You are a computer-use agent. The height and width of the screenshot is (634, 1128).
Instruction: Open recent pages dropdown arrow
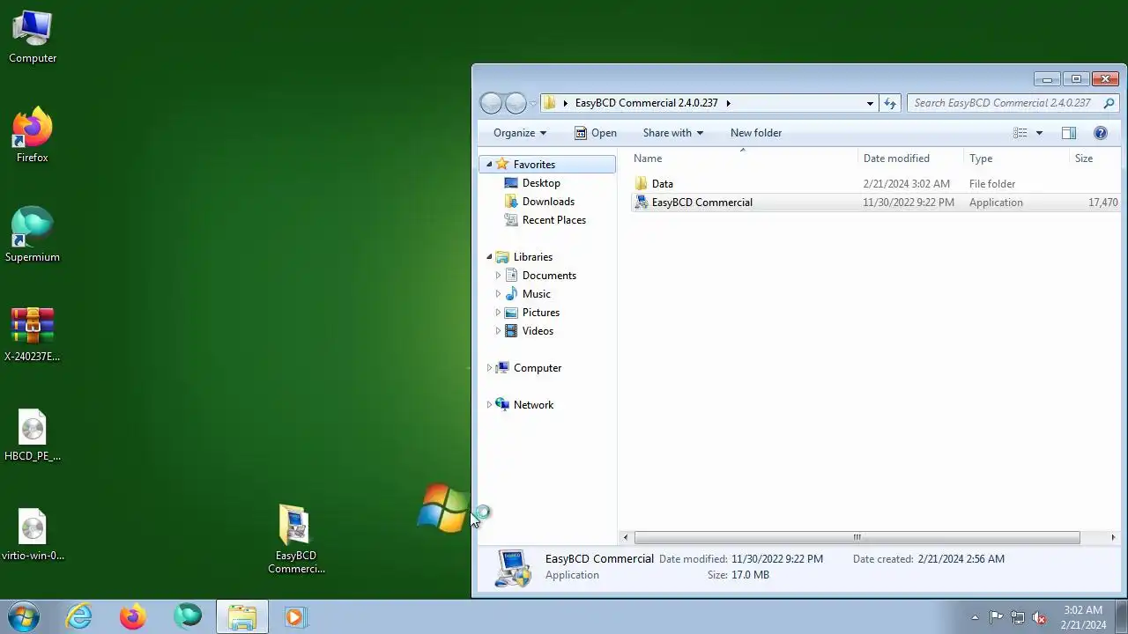[533, 103]
